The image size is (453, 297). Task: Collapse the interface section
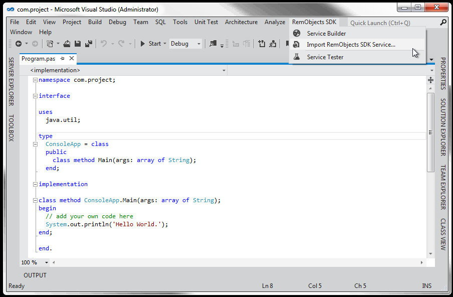35,96
